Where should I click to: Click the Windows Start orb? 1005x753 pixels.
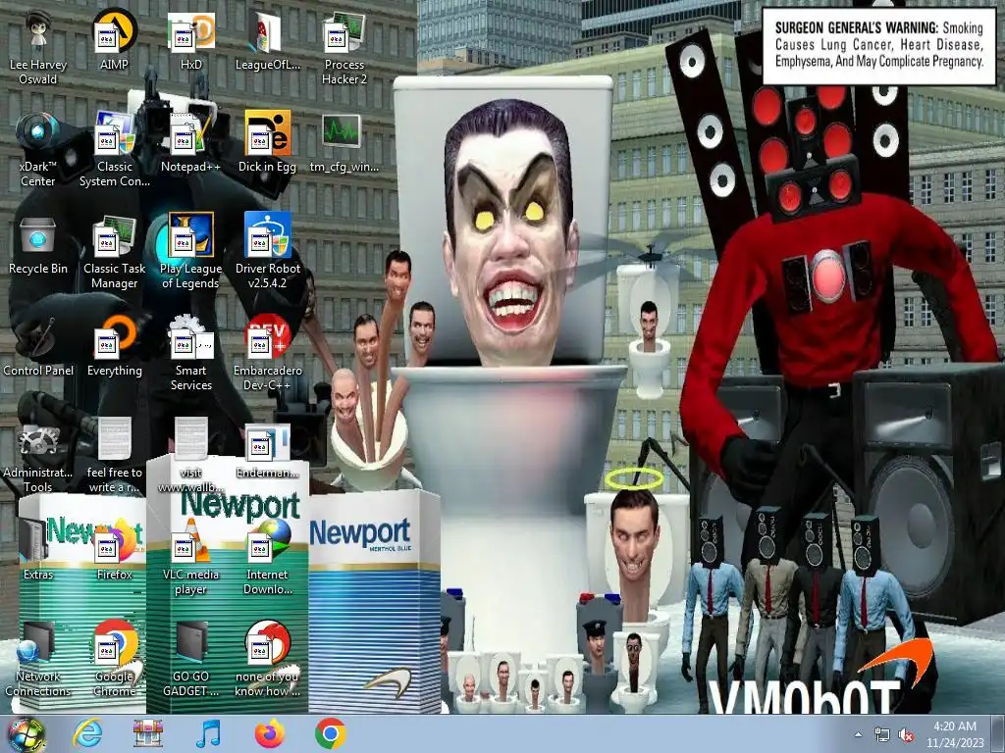[x=26, y=734]
